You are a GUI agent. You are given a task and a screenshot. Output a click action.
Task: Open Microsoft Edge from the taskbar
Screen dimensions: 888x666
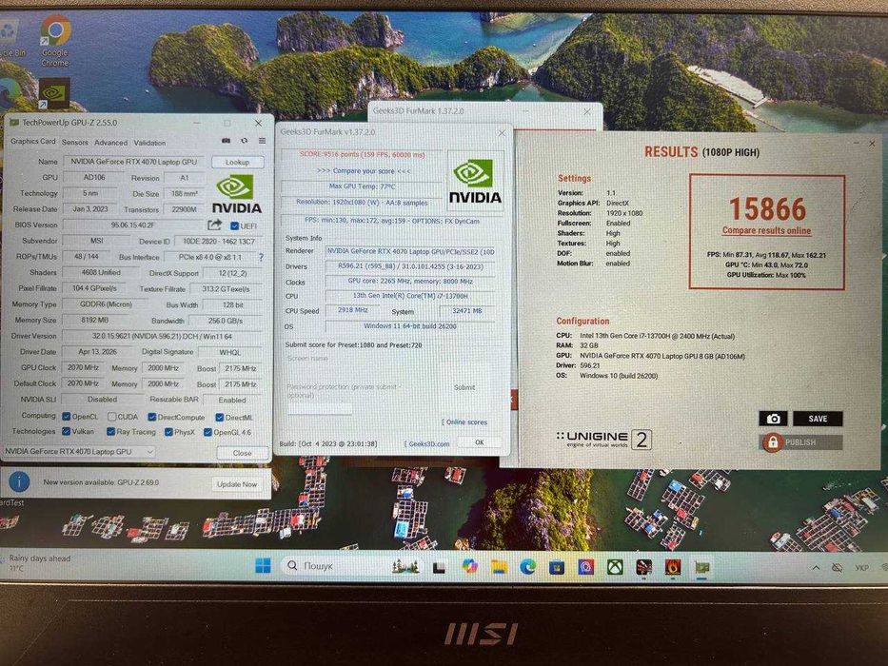point(528,566)
